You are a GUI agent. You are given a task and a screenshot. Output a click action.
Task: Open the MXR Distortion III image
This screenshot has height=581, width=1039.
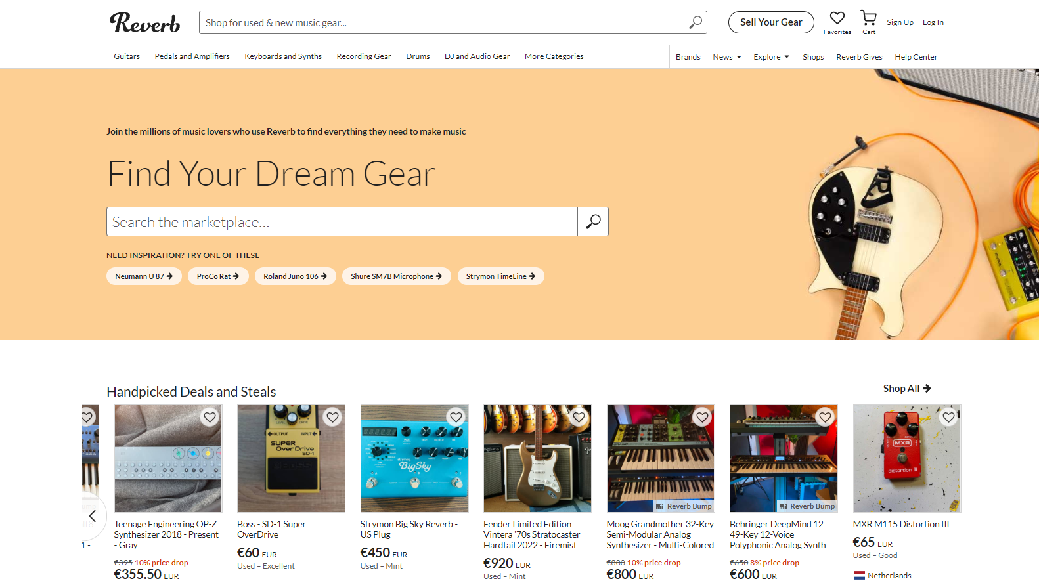[x=907, y=458]
